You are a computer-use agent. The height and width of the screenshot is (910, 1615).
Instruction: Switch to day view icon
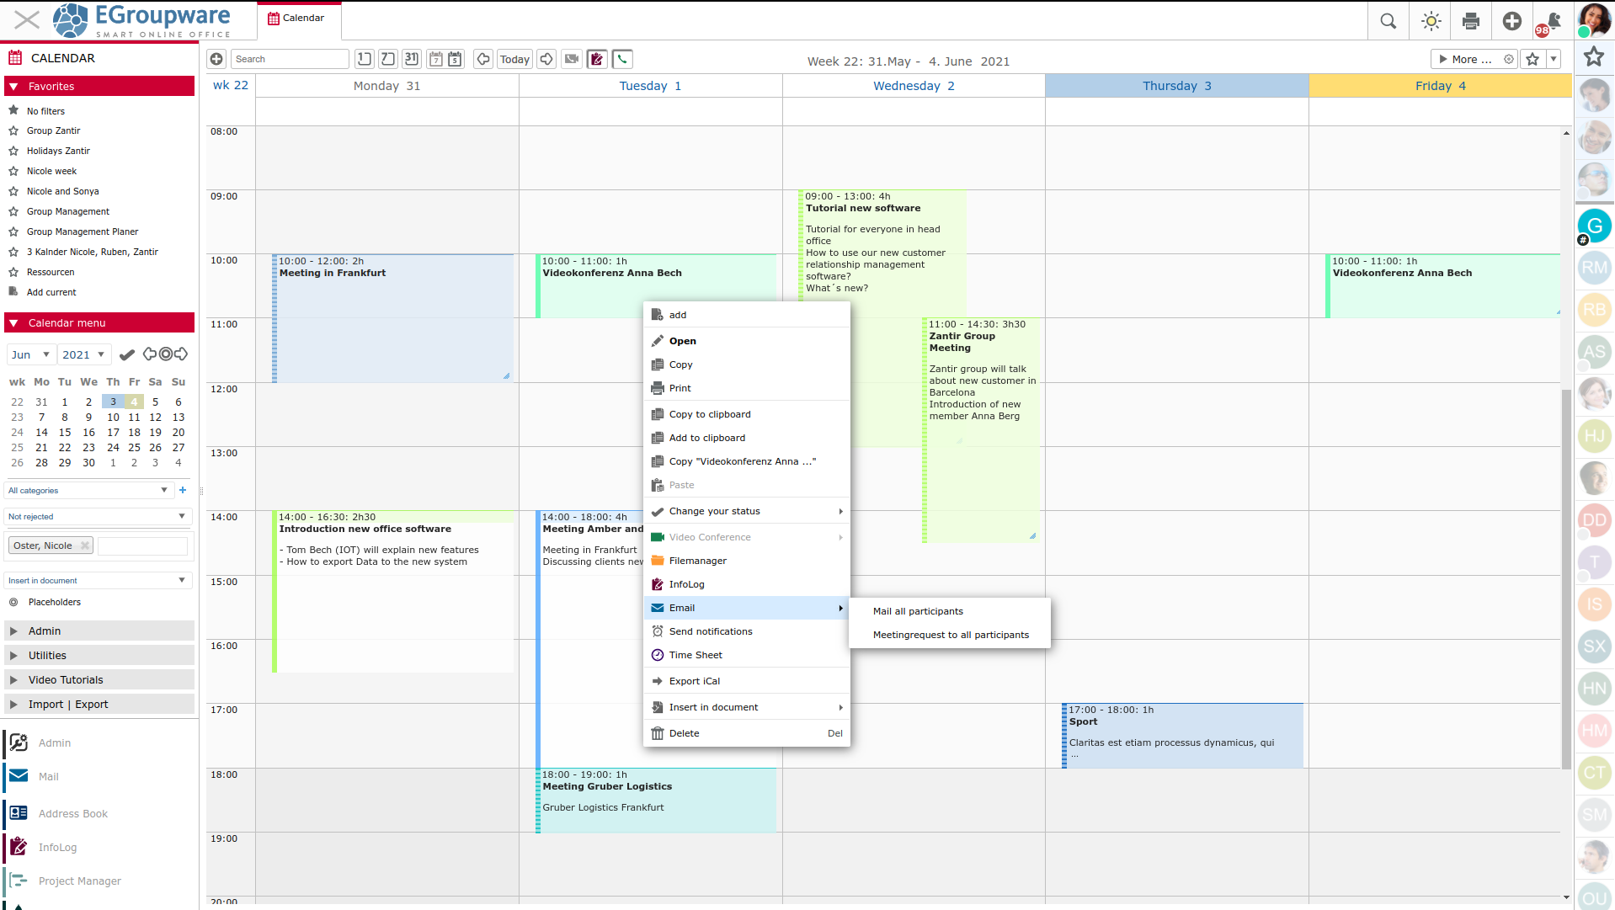(x=364, y=59)
